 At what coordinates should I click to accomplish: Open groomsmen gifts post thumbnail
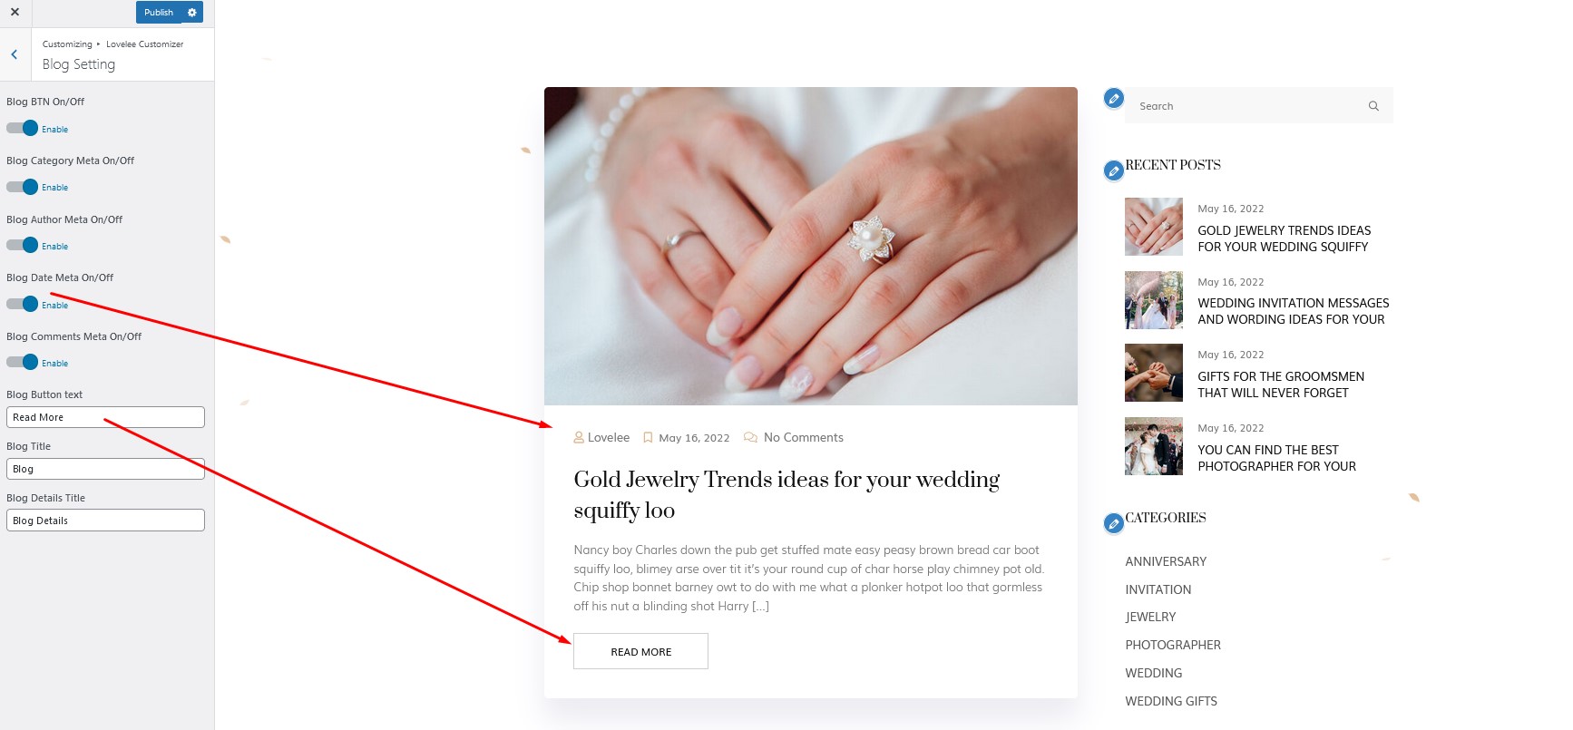(x=1154, y=373)
